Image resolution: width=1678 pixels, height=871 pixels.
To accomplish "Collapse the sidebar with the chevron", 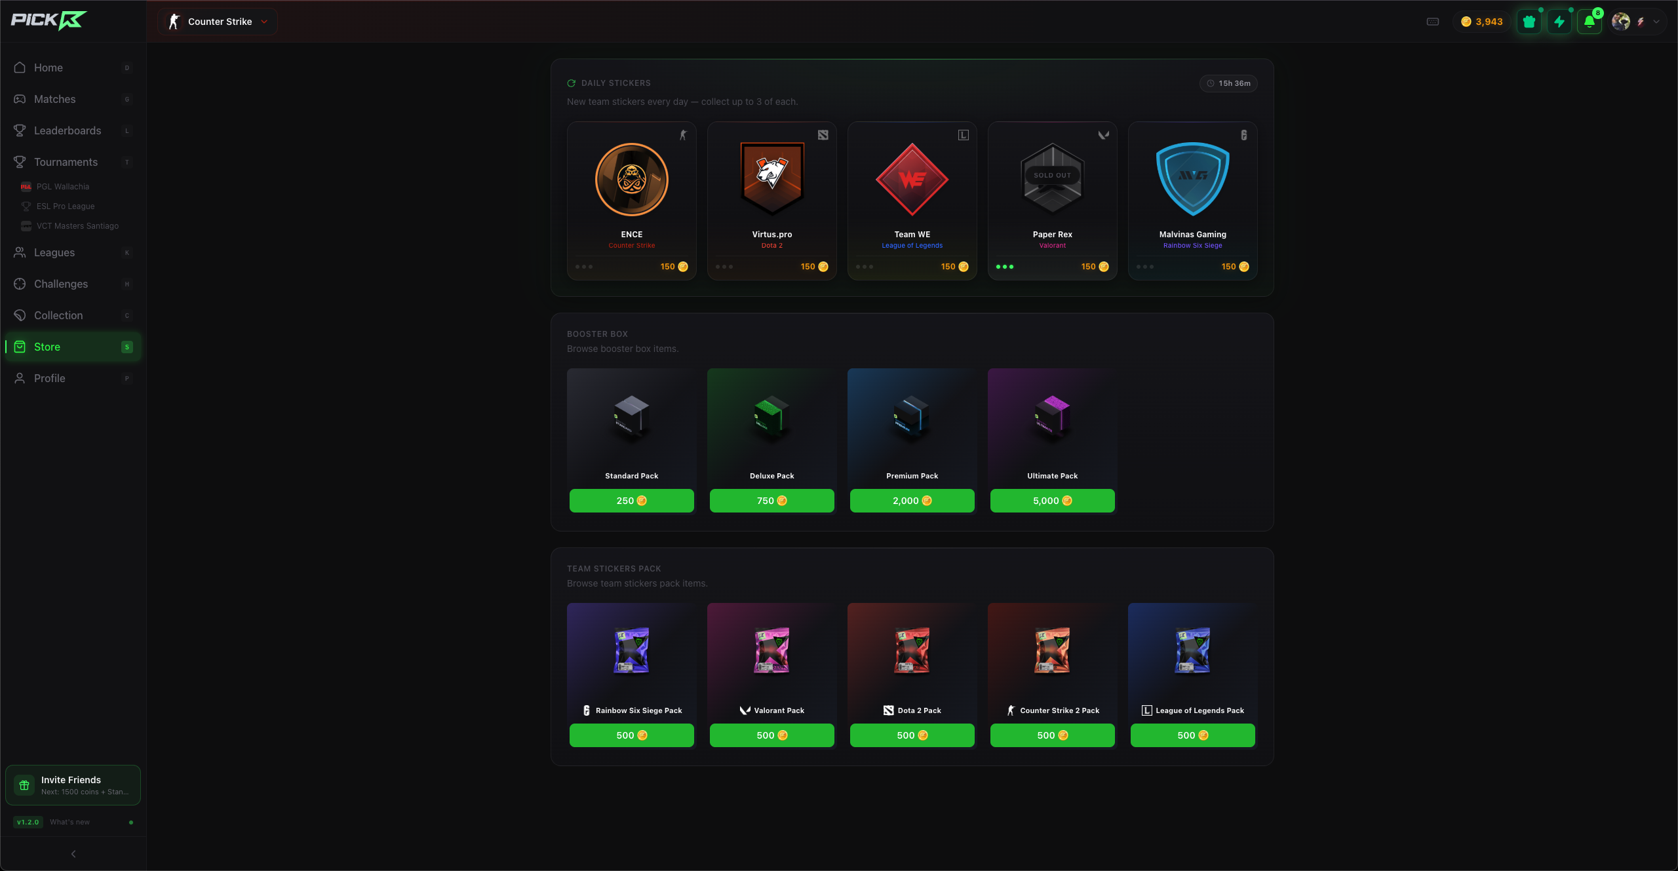I will pos(73,854).
